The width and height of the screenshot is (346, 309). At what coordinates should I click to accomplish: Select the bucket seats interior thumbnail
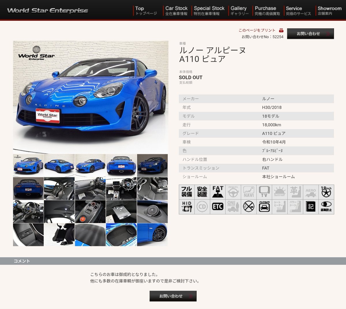pyautogui.click(x=59, y=189)
